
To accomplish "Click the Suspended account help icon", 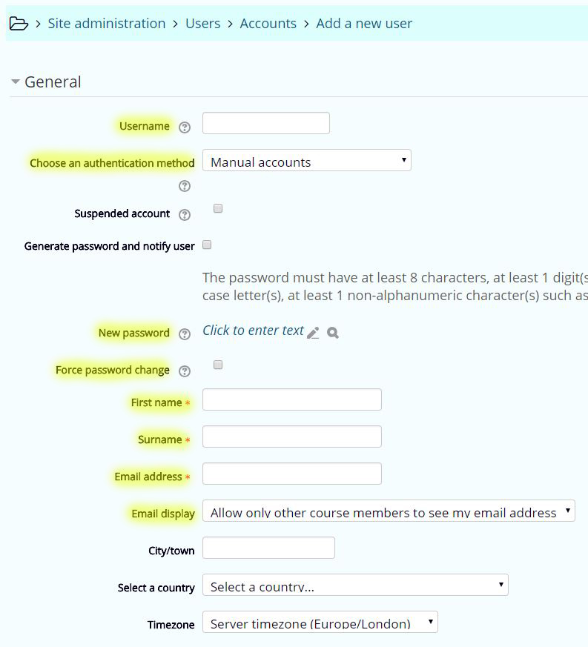I will 185,215.
